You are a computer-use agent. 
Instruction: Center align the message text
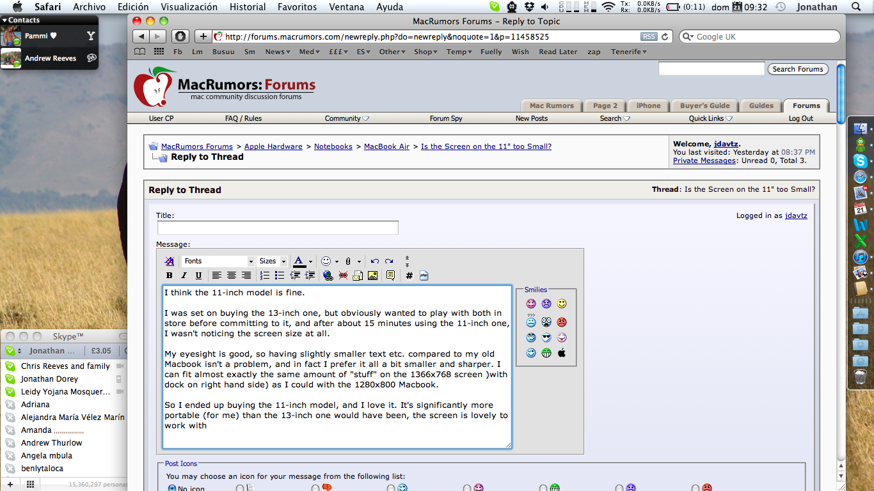pyautogui.click(x=232, y=276)
